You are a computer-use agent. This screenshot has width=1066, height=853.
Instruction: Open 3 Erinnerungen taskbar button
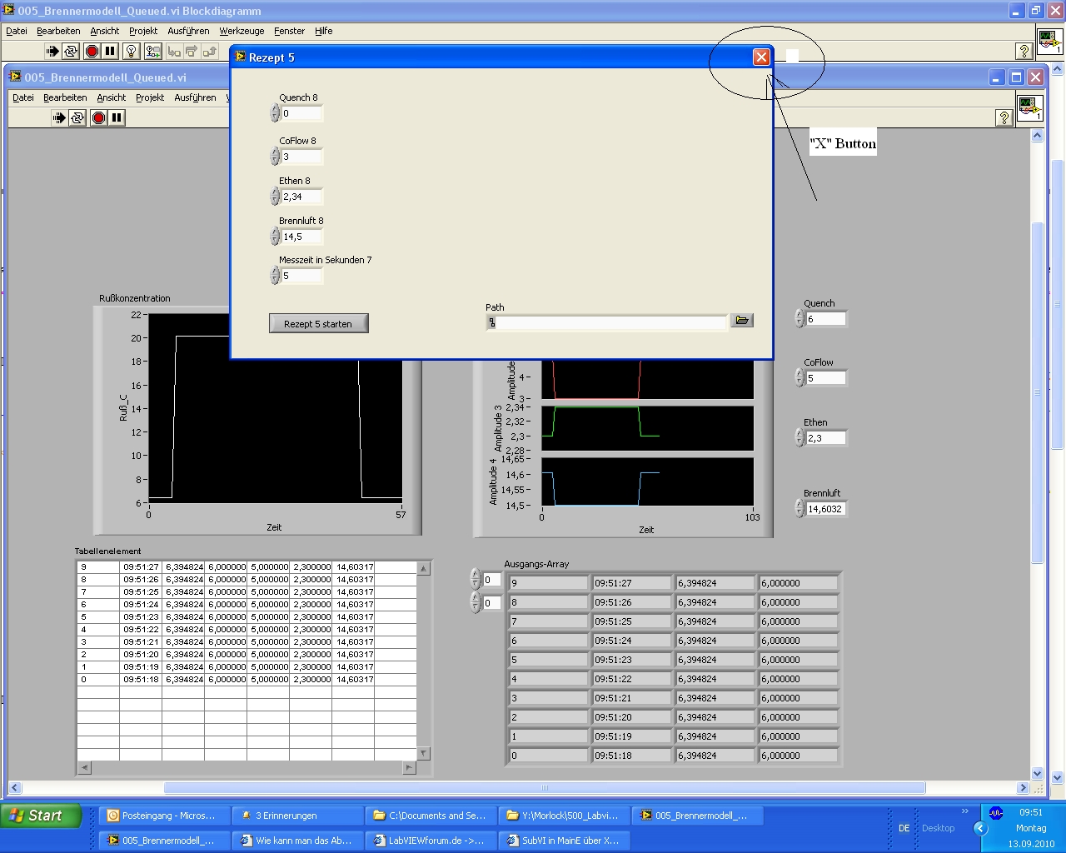point(297,816)
